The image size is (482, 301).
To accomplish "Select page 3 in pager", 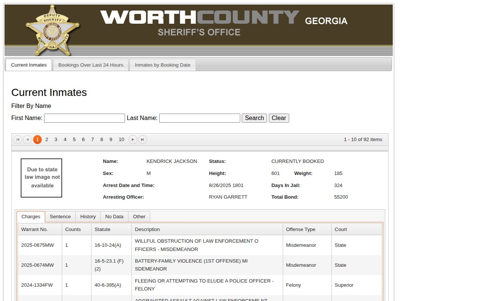I will pos(56,140).
